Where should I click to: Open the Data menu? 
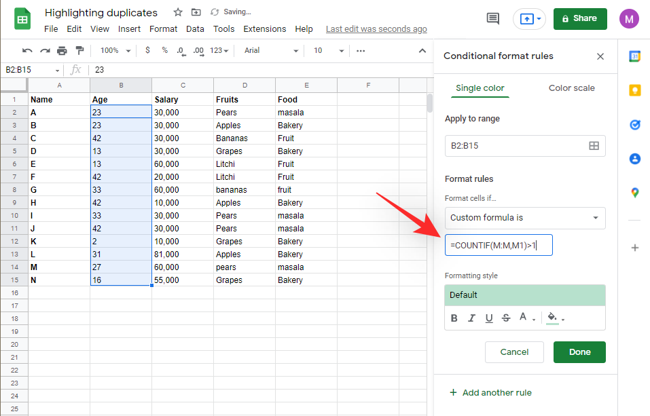(x=195, y=29)
